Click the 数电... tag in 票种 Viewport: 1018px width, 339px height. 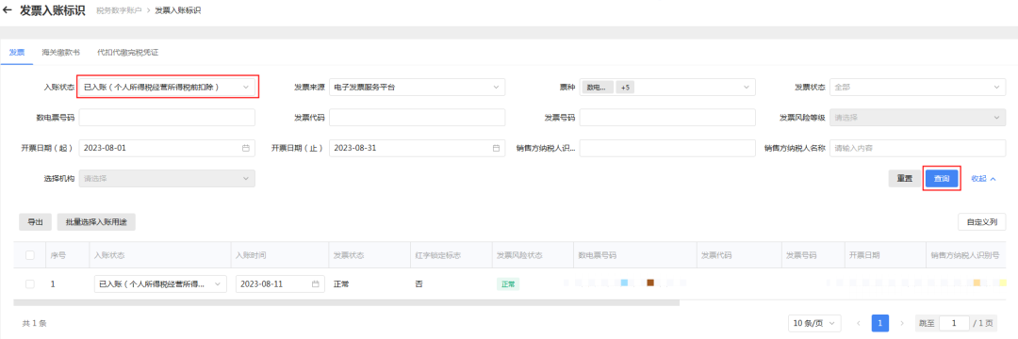tap(597, 87)
